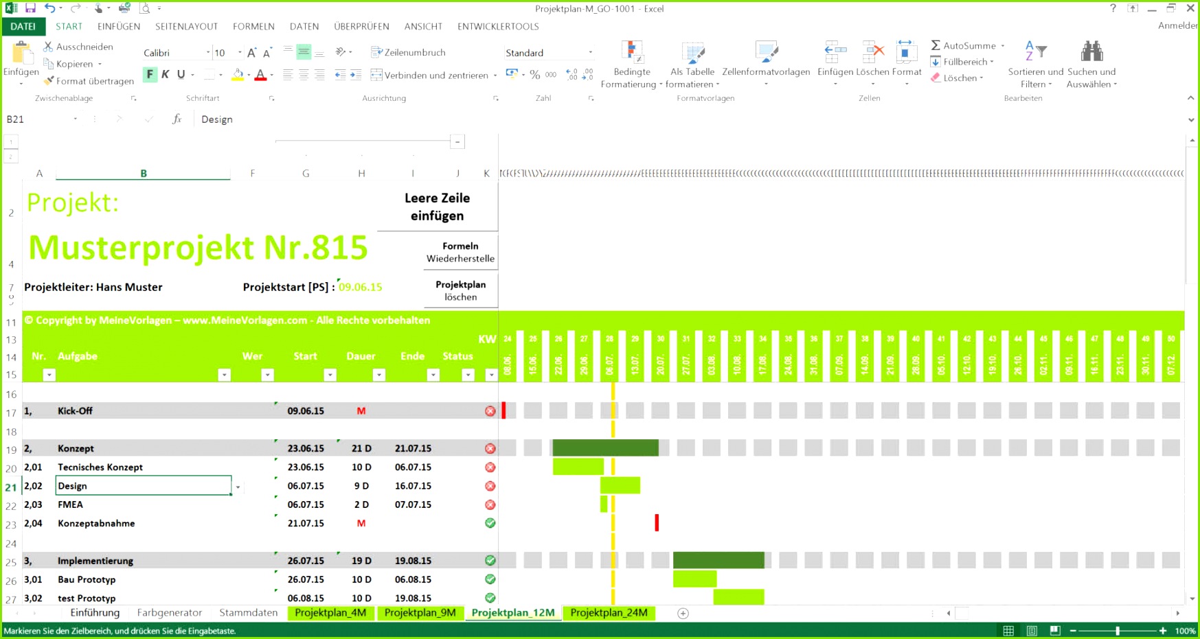Image resolution: width=1200 pixels, height=639 pixels.
Task: Expand the fill color dropdown arrow
Action: [247, 75]
